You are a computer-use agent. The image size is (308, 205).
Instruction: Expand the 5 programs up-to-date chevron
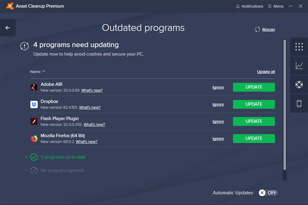26,157
